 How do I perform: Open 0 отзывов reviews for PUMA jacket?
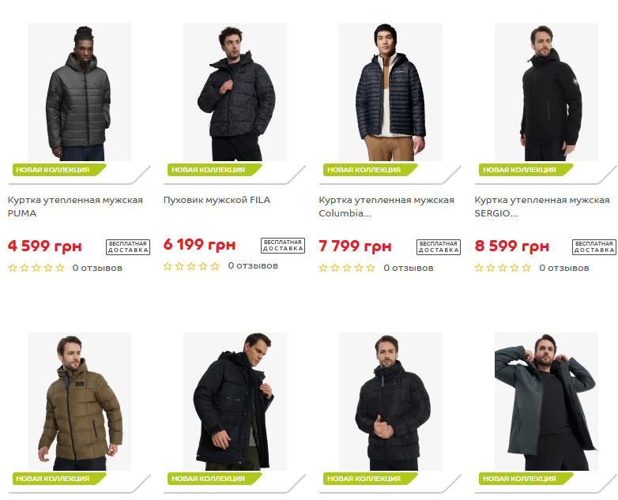(97, 268)
